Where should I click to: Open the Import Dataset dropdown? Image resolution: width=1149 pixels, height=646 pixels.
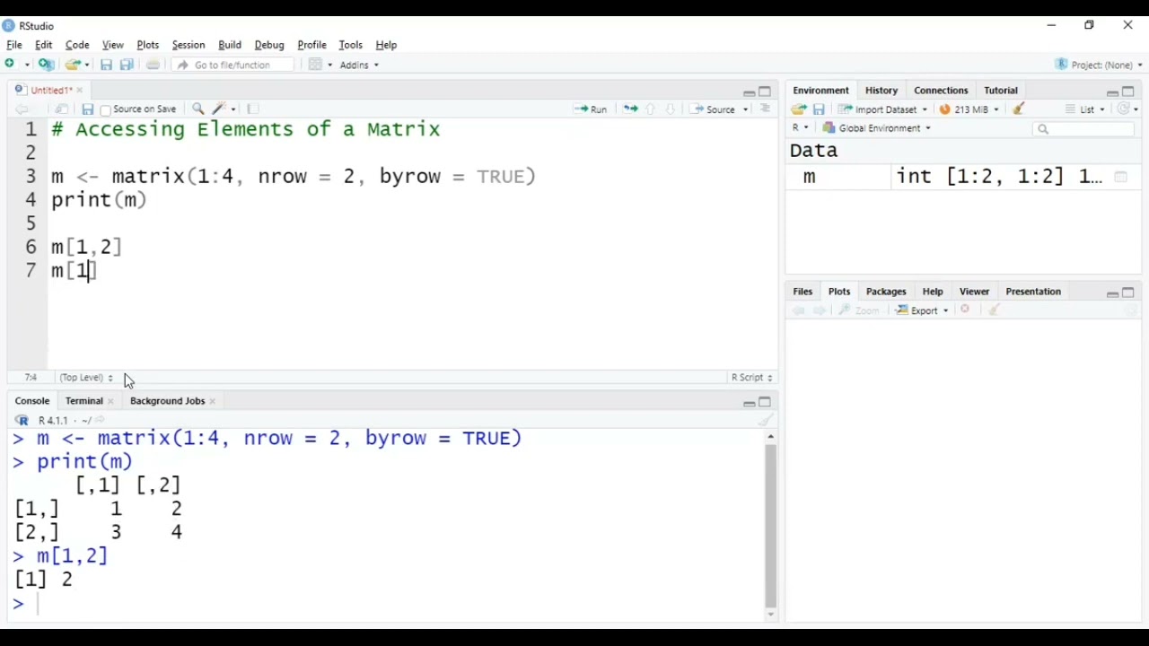[x=883, y=109]
